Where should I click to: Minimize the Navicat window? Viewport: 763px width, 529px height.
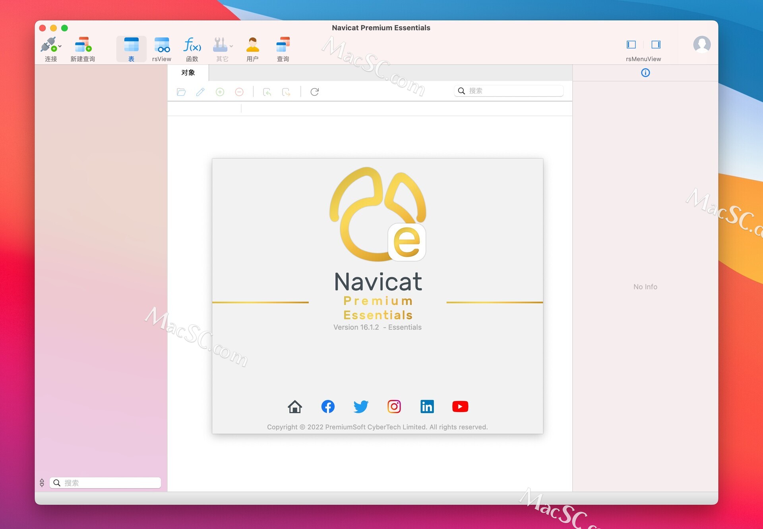click(53, 28)
